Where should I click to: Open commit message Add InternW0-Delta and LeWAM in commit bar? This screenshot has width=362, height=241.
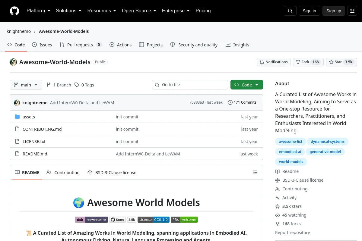82,103
